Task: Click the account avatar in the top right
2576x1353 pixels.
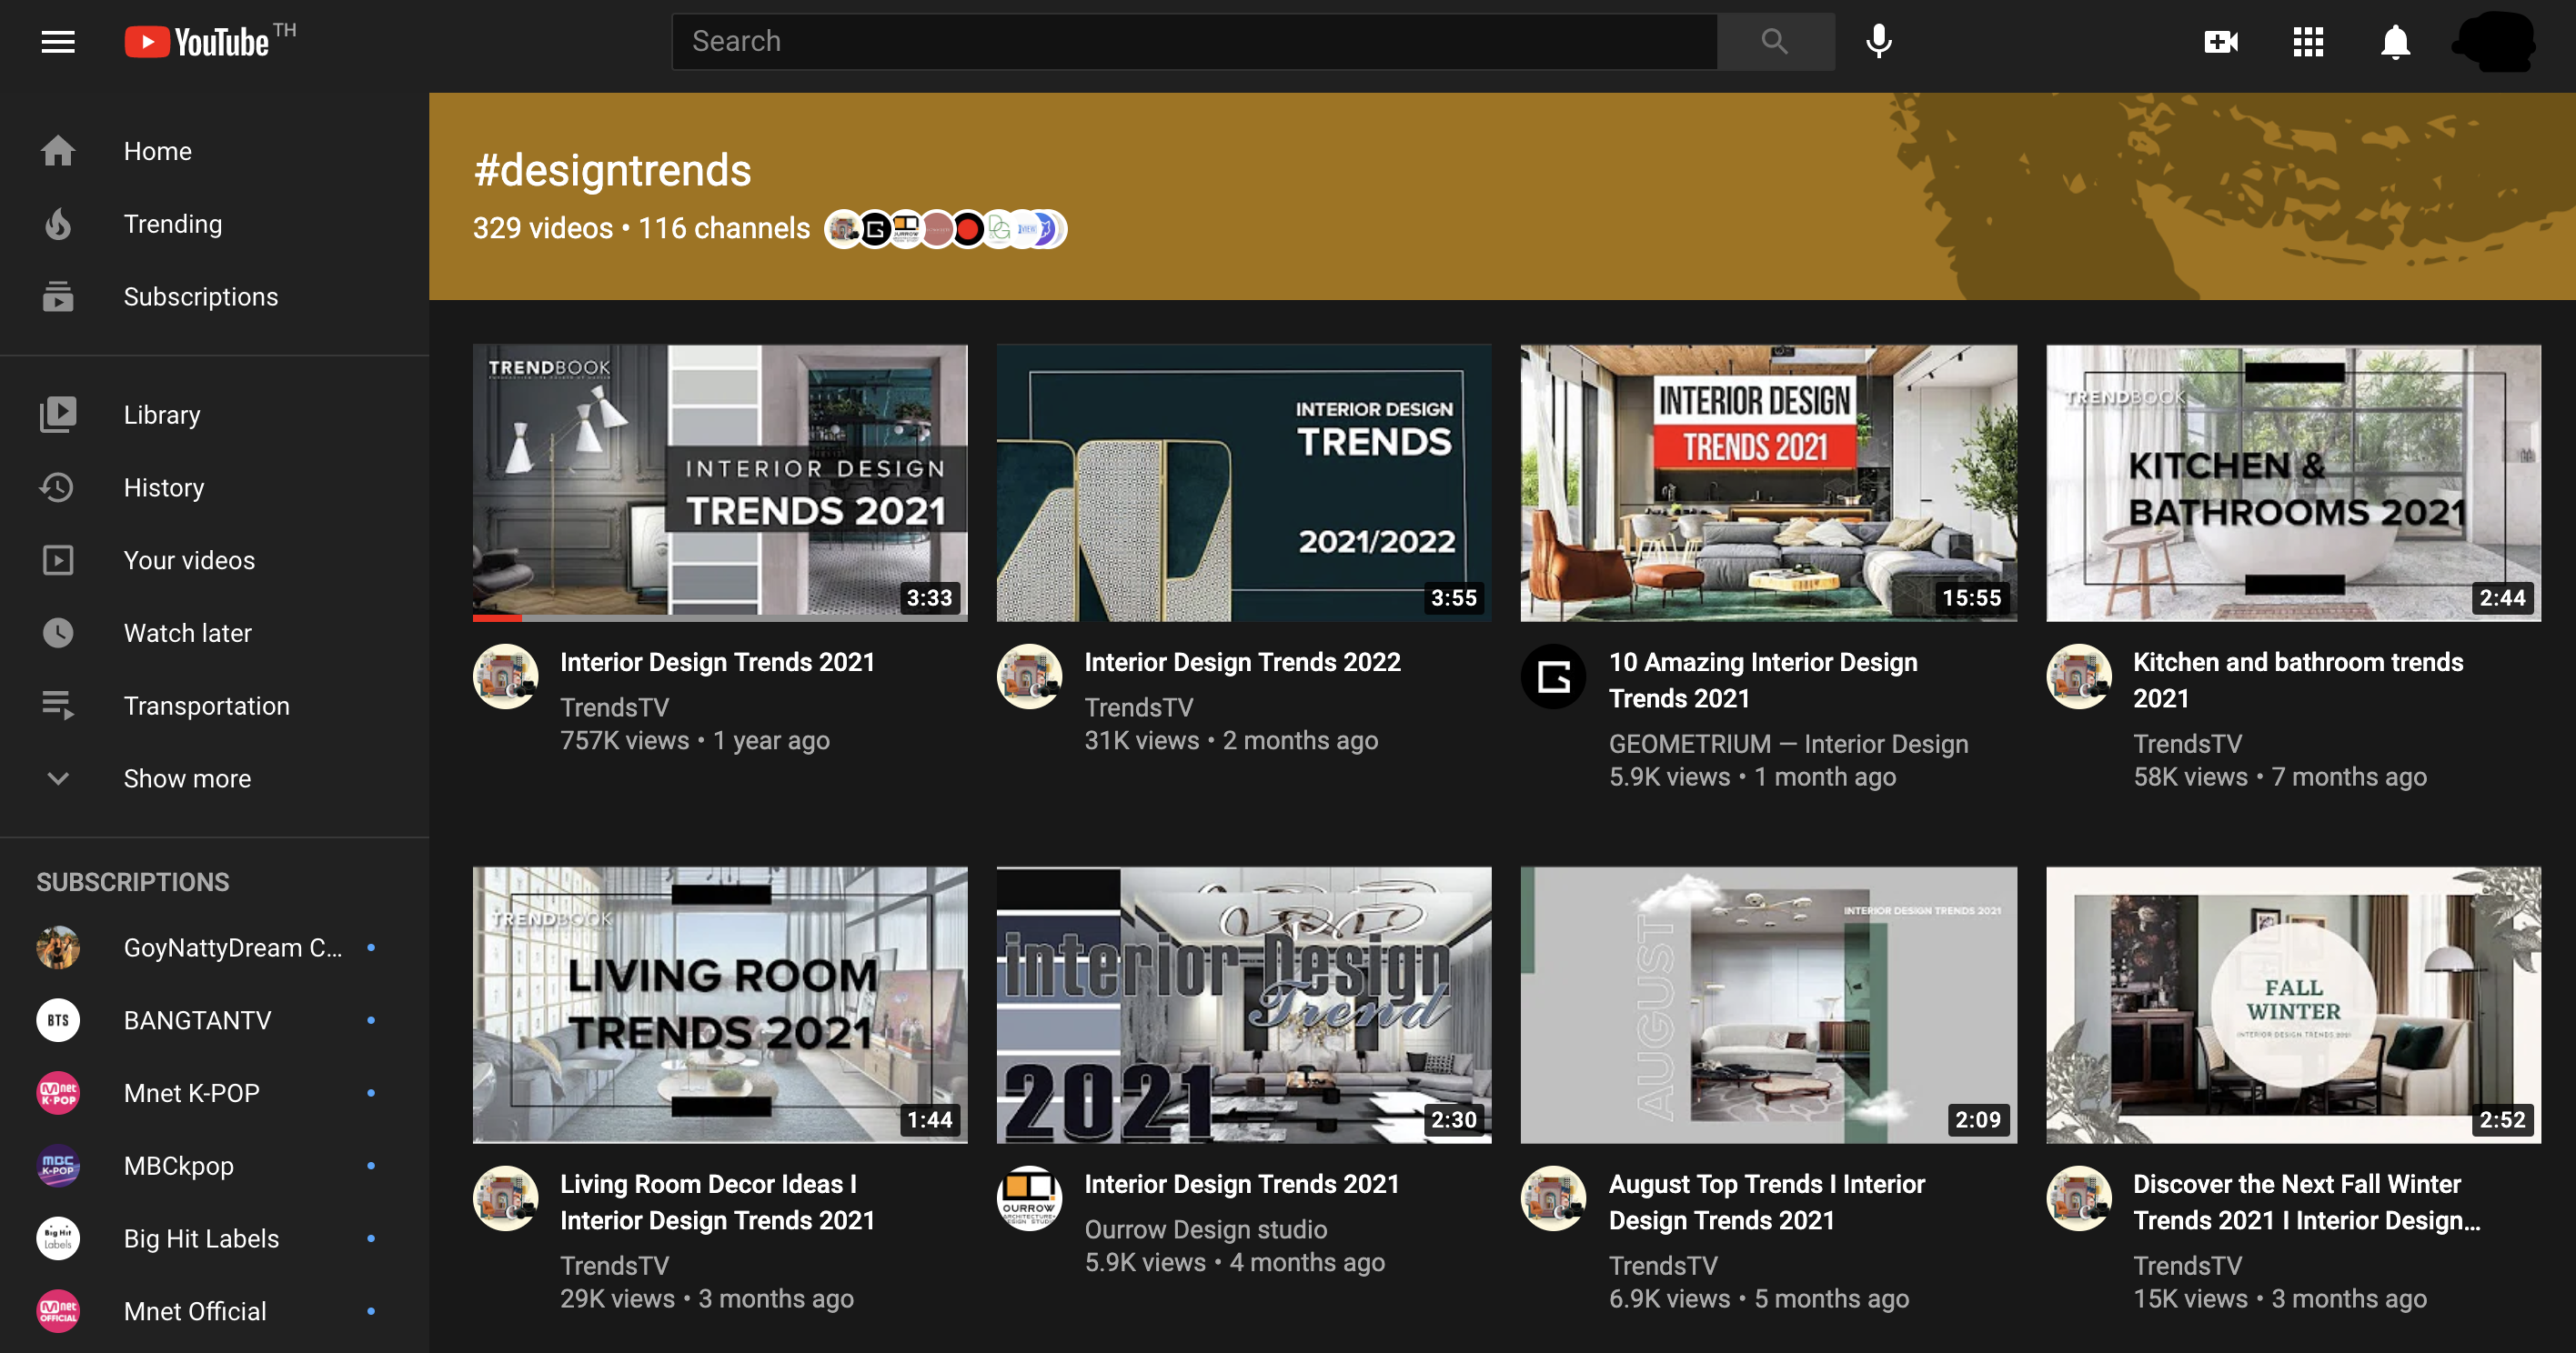Action: (2494, 42)
